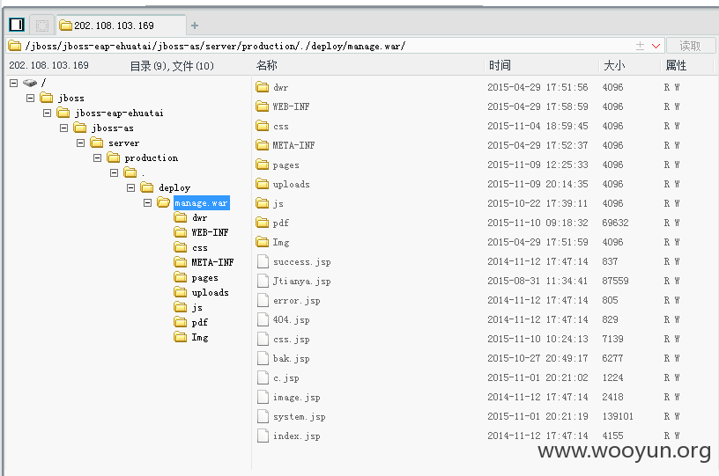Screen dimensions: 719x476
Task: Click the bak.jsp file icon
Action: coord(263,358)
